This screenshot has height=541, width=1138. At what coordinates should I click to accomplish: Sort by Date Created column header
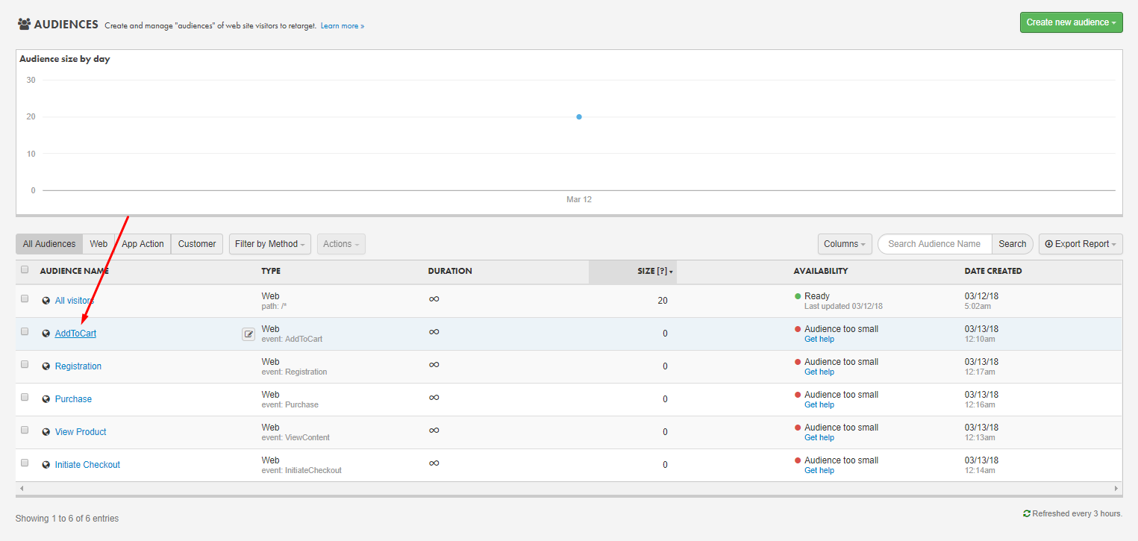993,271
